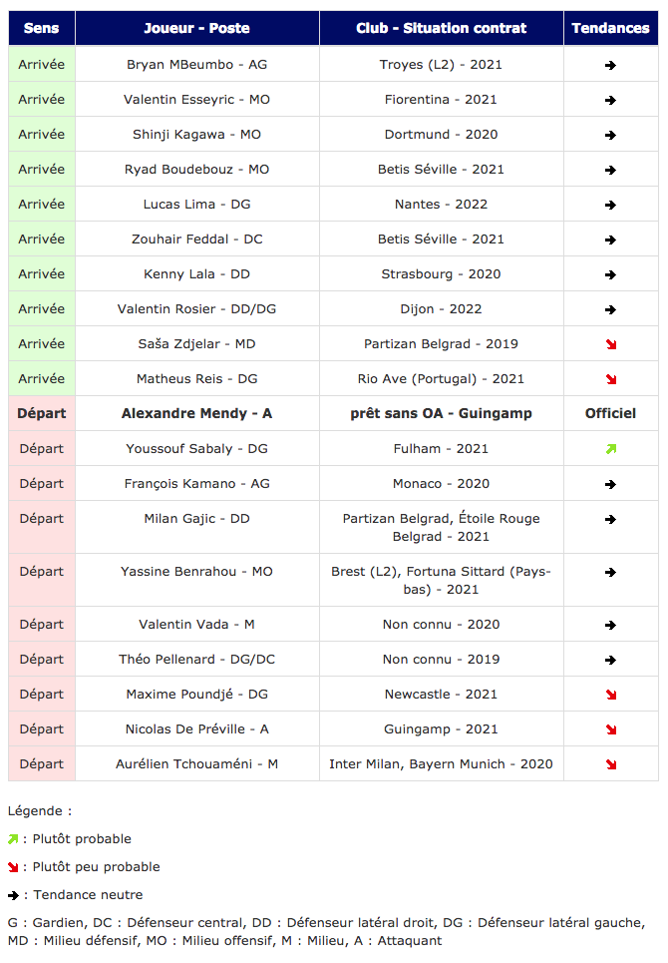
Task: Click the neutral arrow for François Kamano
Action: 610,485
